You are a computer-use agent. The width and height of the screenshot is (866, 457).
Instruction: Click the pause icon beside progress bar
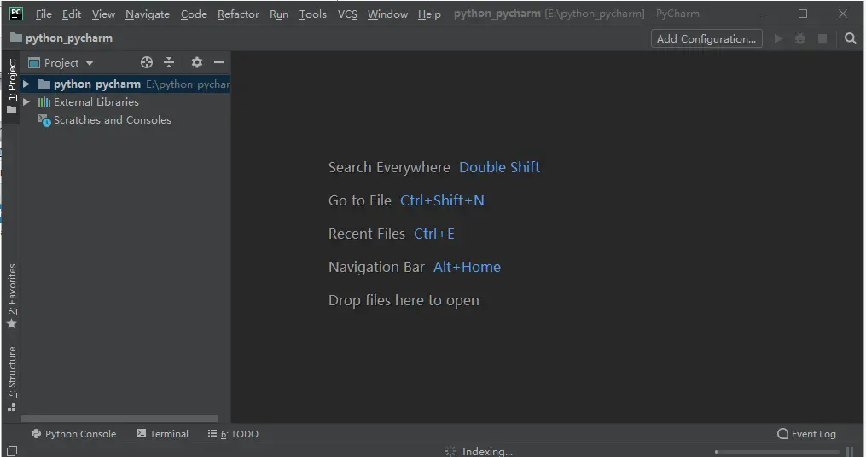[x=850, y=452]
